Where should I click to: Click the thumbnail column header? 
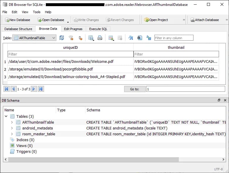point(176,47)
